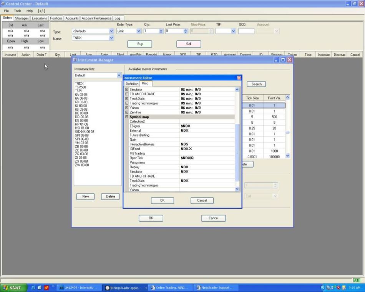Edit the OpenTick symbol value $NDX|IQ
365x292 pixels.
pyautogui.click(x=207, y=158)
